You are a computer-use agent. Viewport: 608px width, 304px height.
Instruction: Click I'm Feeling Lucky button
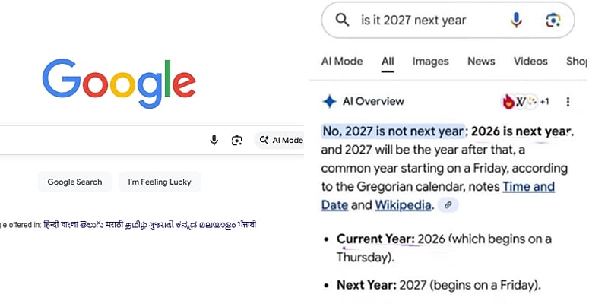tap(160, 182)
